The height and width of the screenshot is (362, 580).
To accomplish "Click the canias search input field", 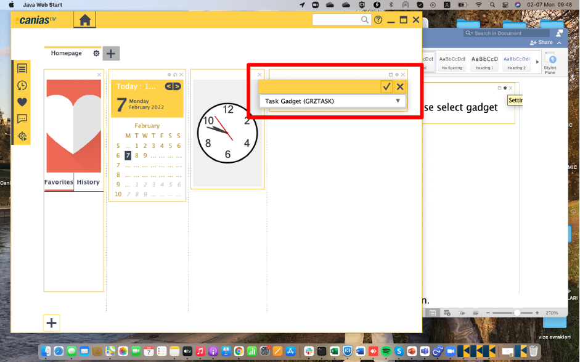I will 337,20.
